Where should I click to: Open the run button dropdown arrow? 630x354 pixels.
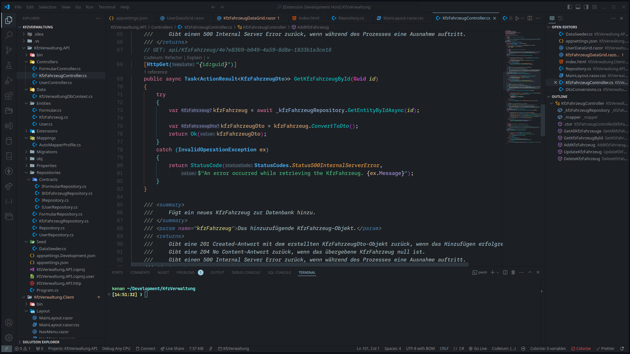tap(523, 18)
